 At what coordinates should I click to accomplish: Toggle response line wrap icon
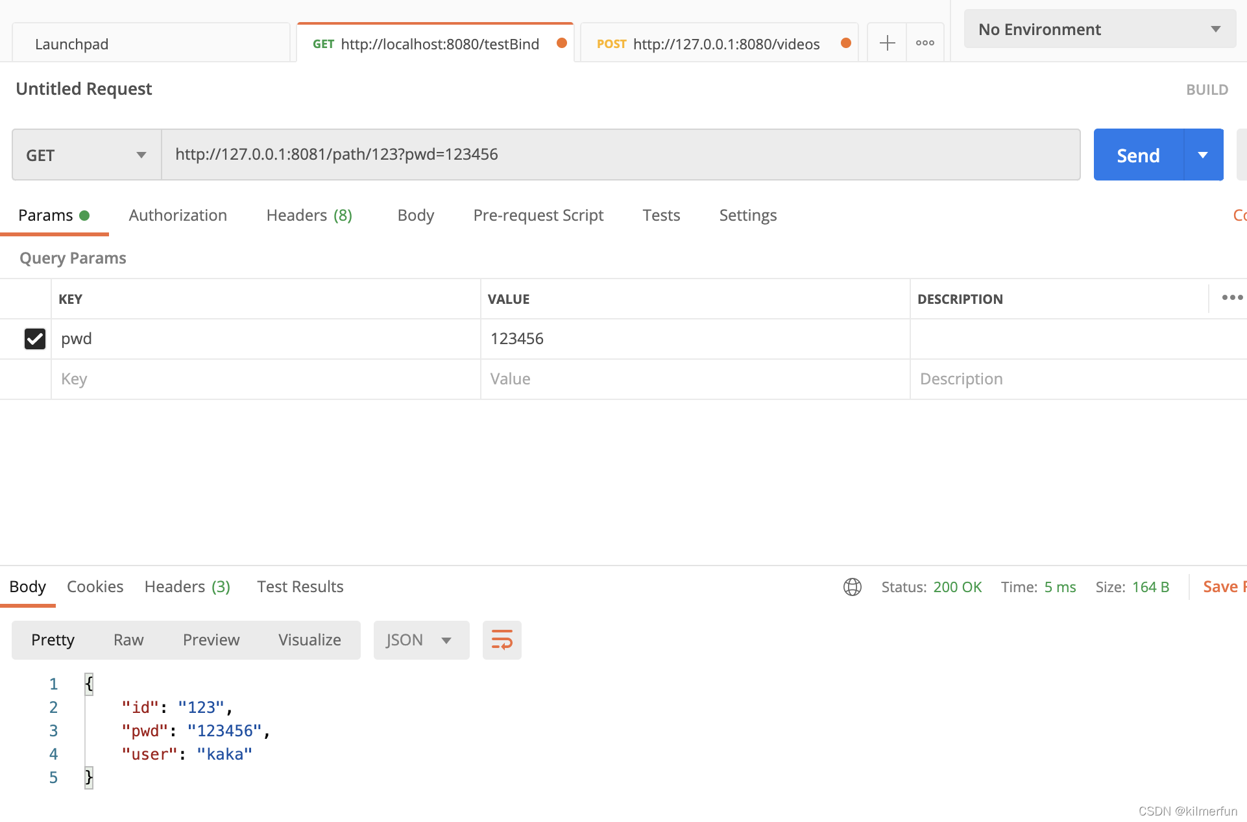(502, 640)
